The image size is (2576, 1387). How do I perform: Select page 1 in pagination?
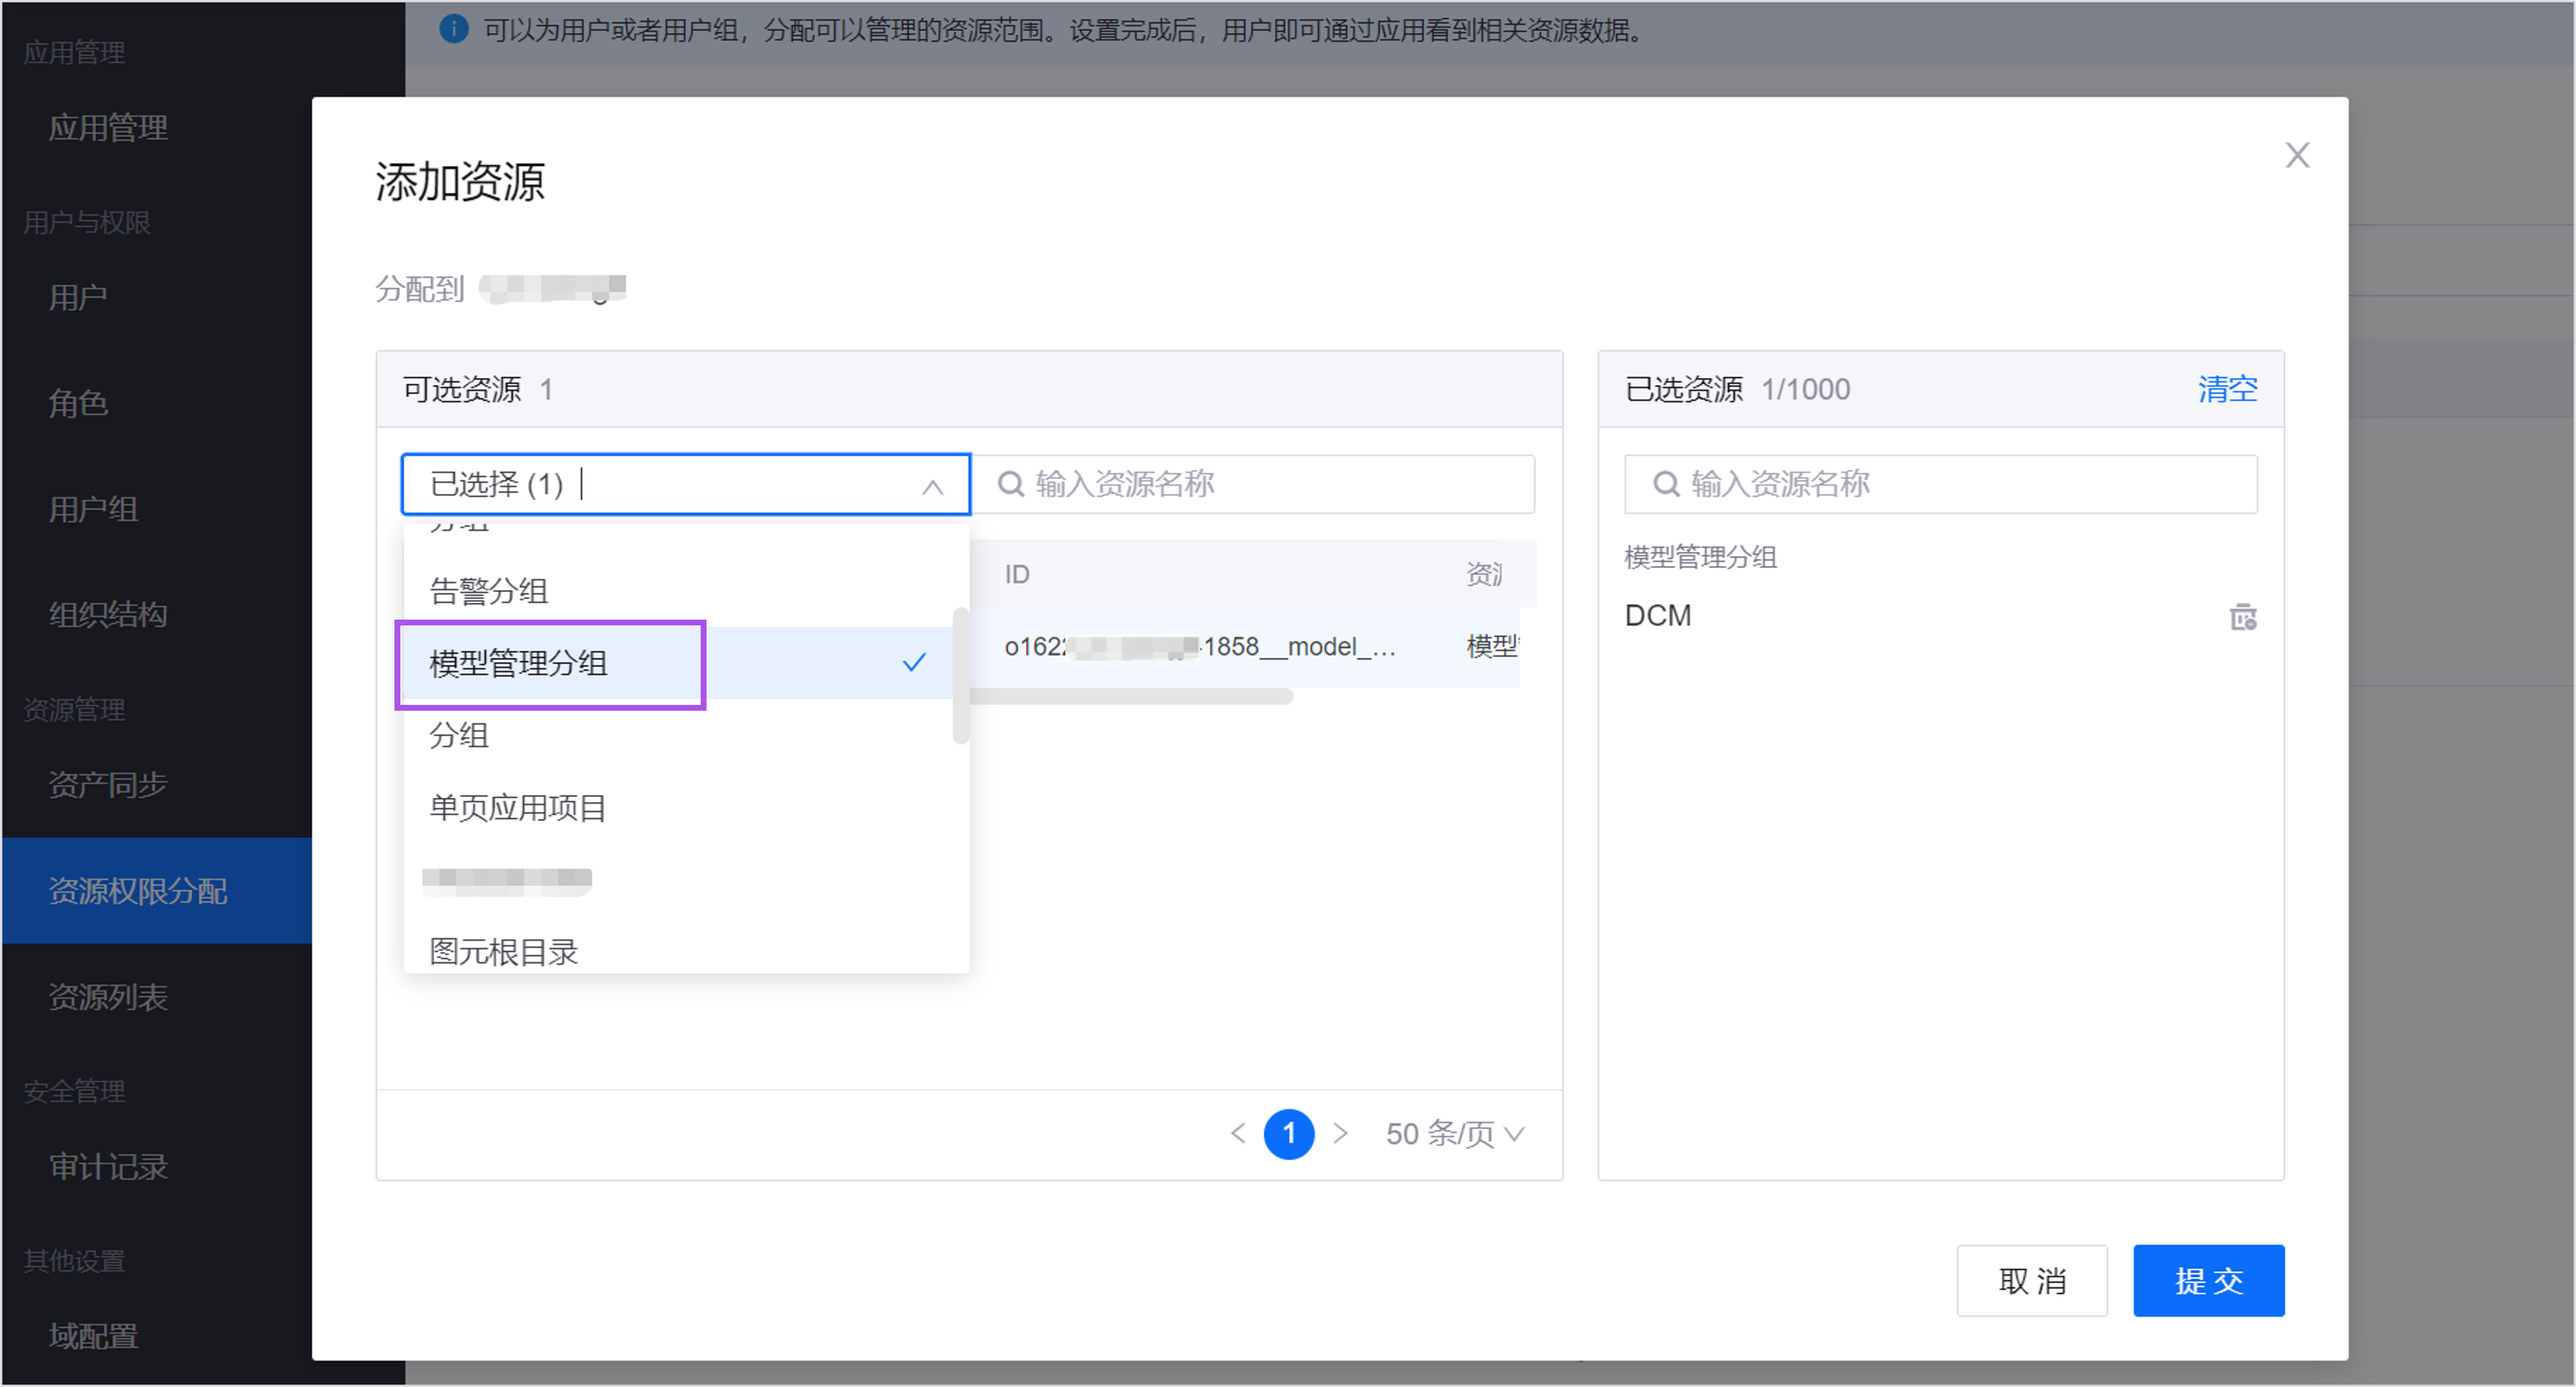click(x=1288, y=1133)
